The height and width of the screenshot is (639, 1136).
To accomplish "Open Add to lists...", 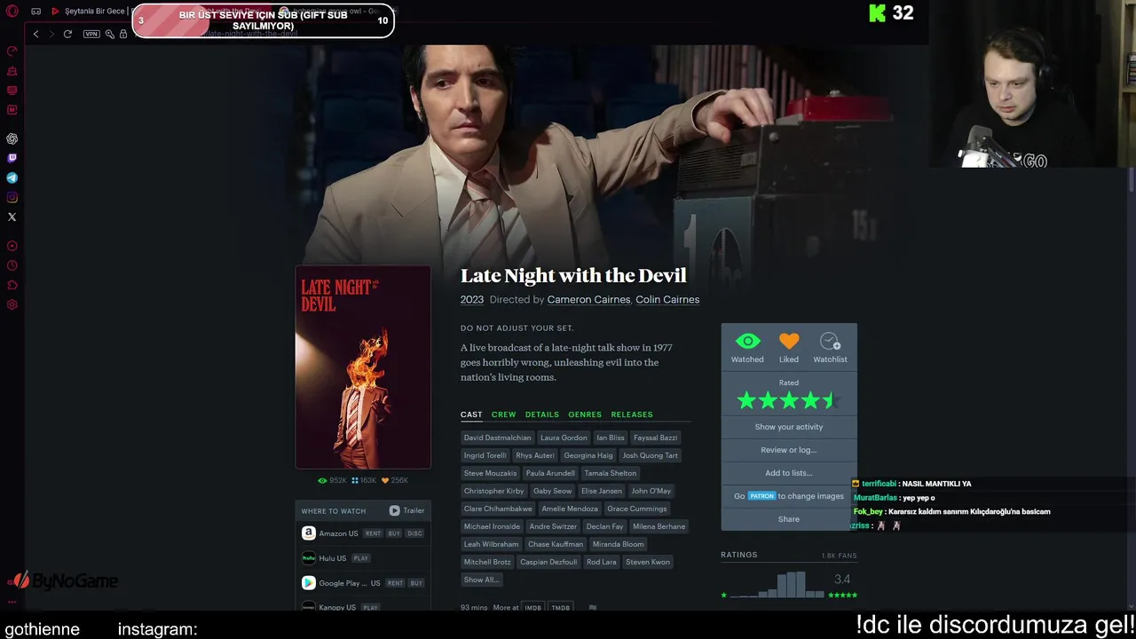I will [x=789, y=473].
